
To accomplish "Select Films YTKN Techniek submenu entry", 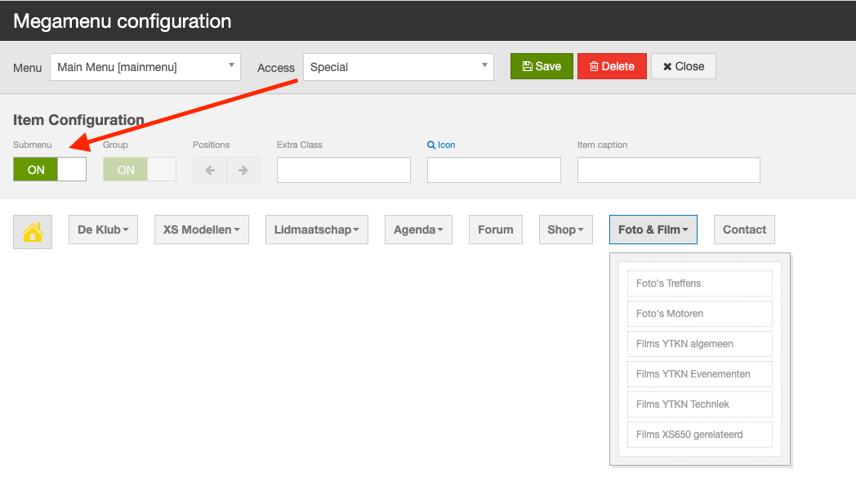I will (699, 404).
